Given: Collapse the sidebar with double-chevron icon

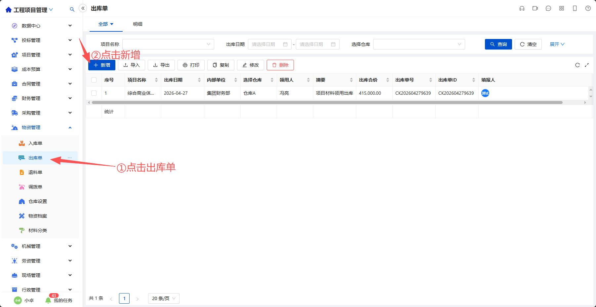Looking at the screenshot, I should coord(83,8).
